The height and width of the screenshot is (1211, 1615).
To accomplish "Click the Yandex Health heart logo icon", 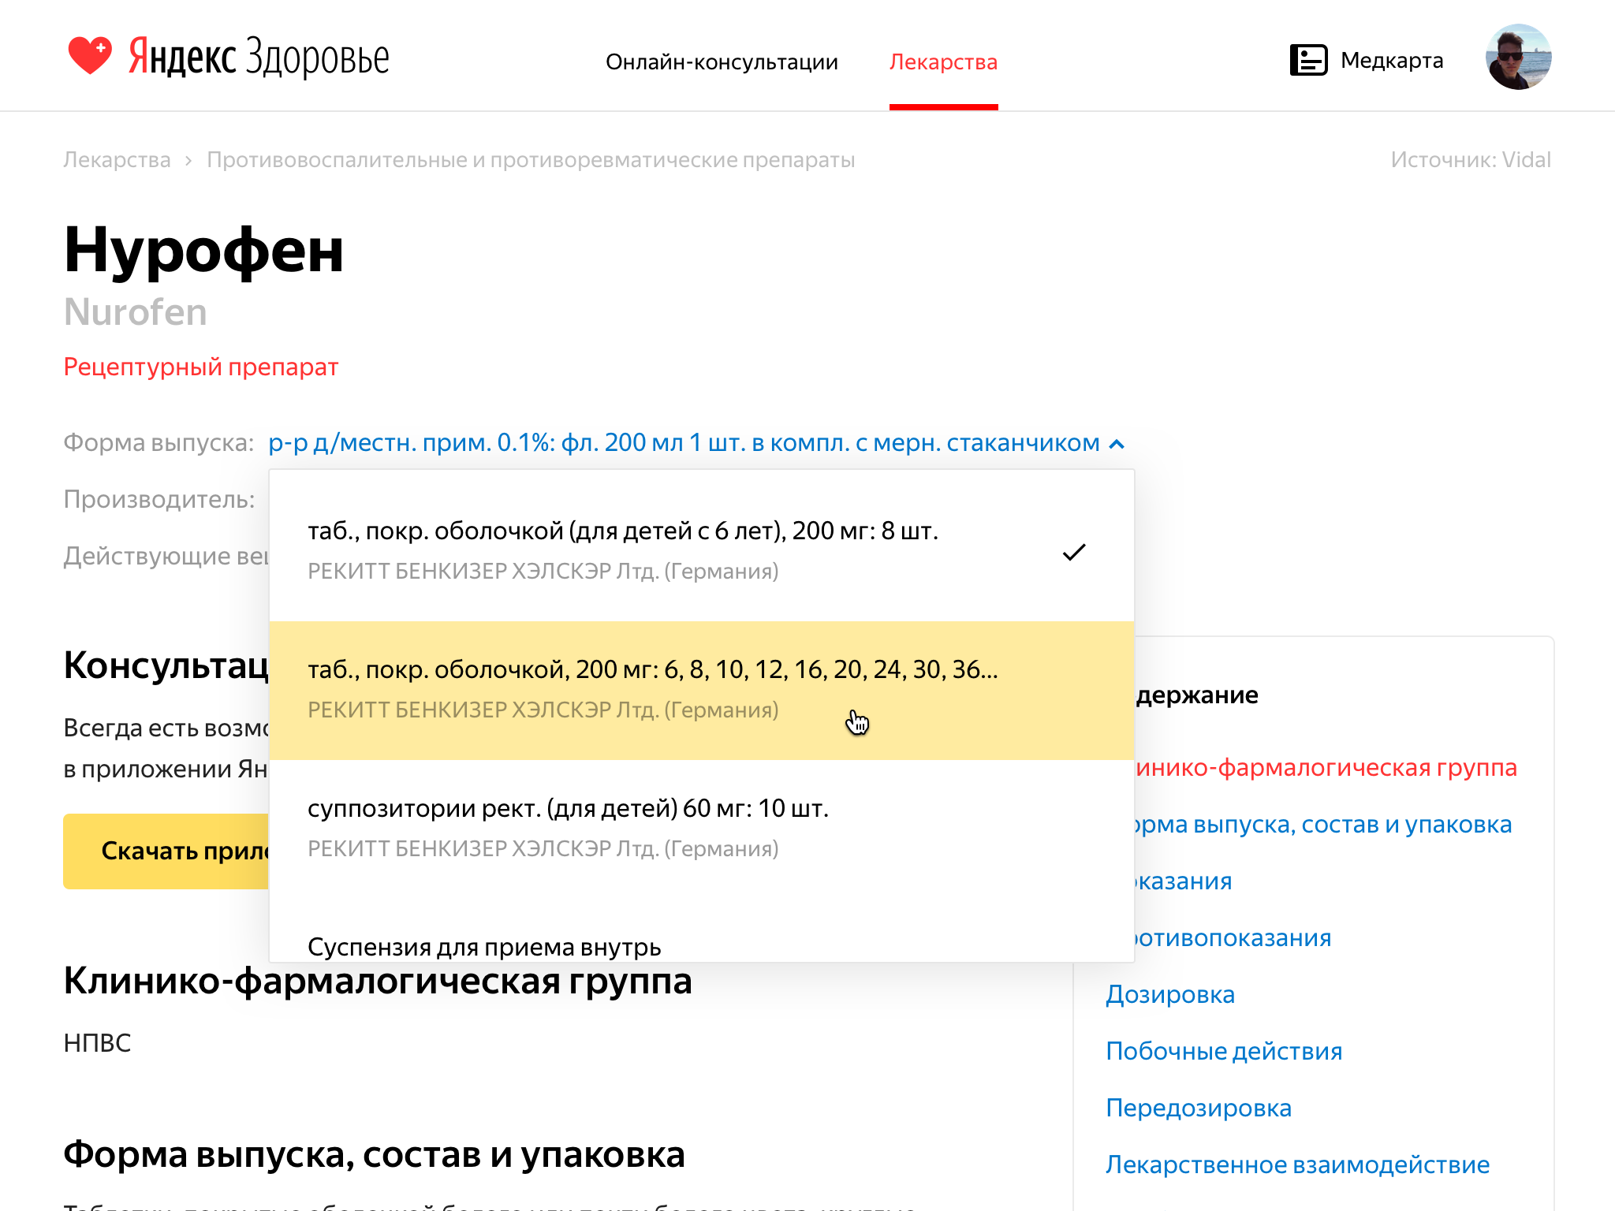I will pyautogui.click(x=90, y=56).
